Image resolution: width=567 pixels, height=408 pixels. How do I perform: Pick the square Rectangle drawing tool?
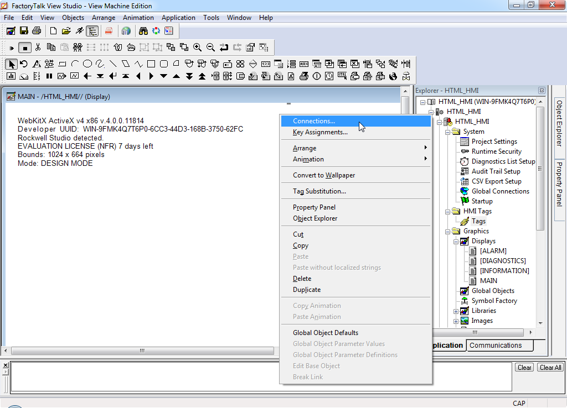[x=151, y=64]
